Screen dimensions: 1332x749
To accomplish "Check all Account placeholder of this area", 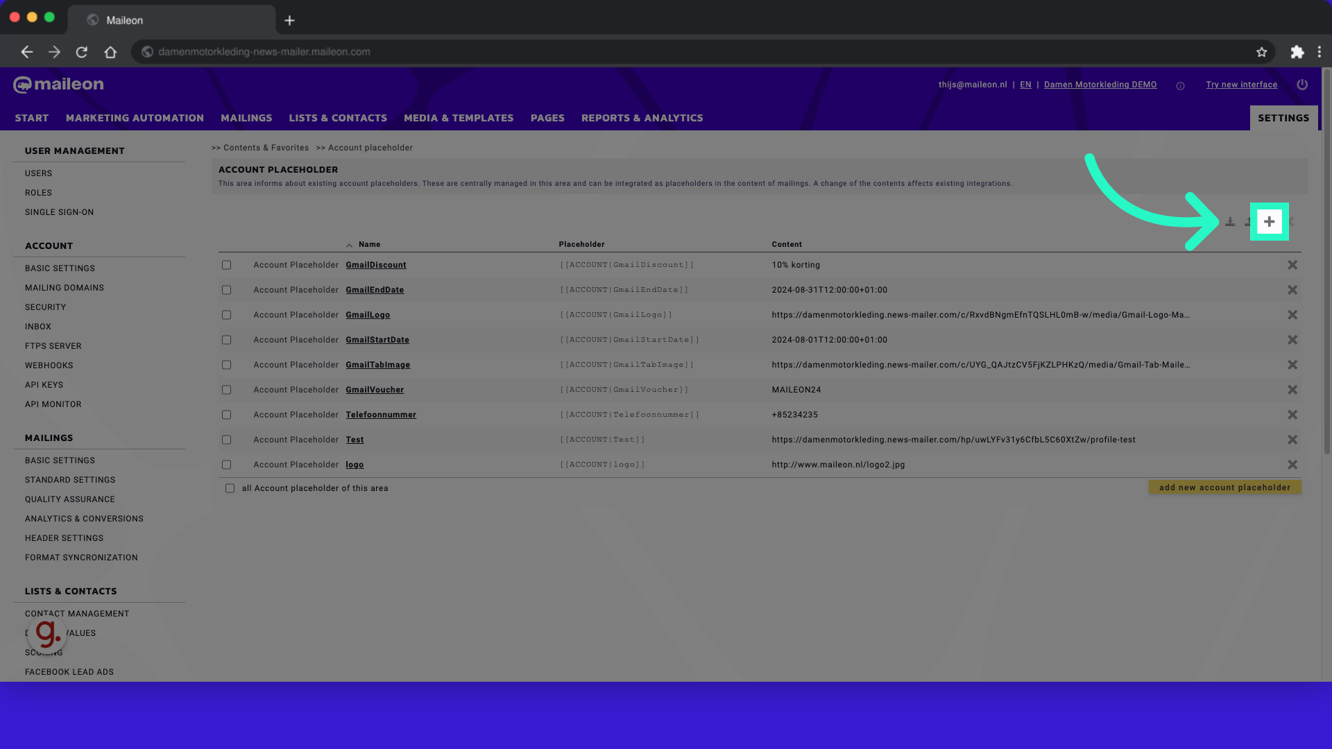I will 230,488.
